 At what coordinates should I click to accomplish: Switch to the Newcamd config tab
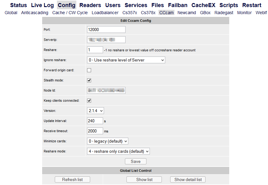pyautogui.click(x=187, y=13)
